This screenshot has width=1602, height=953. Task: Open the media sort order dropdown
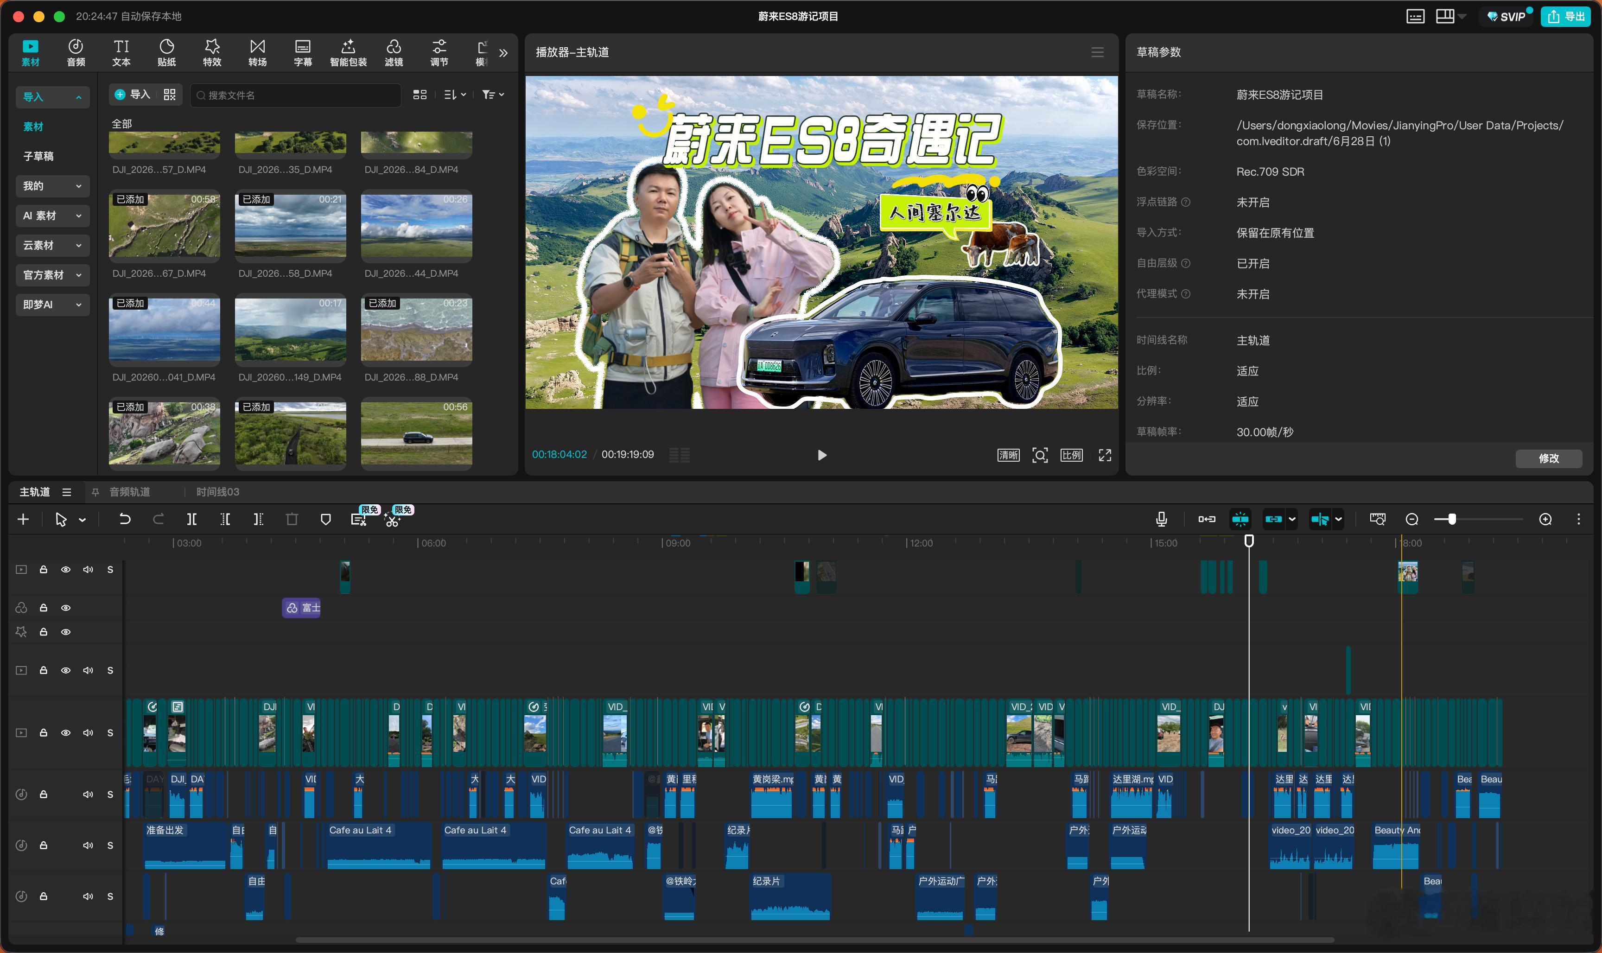tap(455, 95)
